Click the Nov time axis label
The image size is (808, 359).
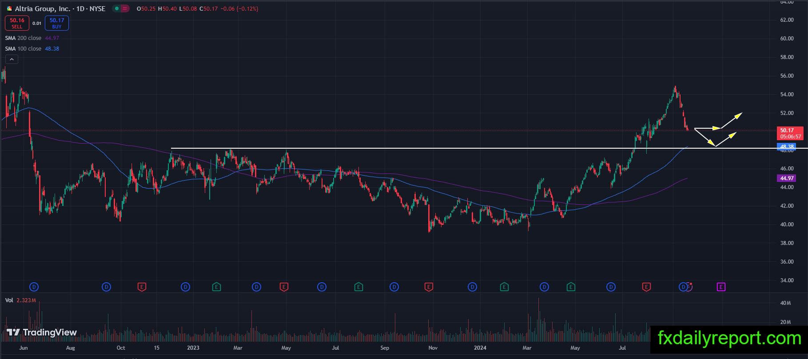pyautogui.click(x=433, y=348)
